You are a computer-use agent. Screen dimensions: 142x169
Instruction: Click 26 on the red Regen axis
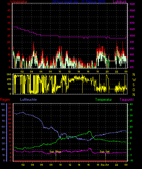click(10, 112)
